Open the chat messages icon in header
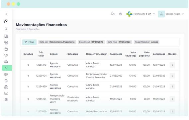This screenshot has width=189, height=120. pos(113,14)
